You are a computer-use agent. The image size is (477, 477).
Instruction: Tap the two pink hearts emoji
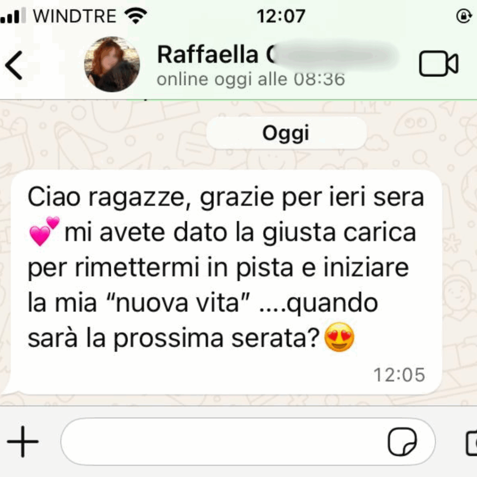pos(44,231)
